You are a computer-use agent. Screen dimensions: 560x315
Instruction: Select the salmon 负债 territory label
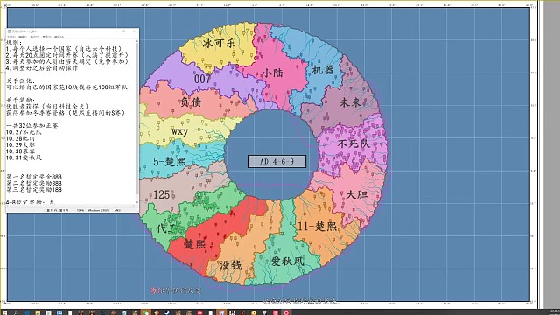[x=191, y=102]
